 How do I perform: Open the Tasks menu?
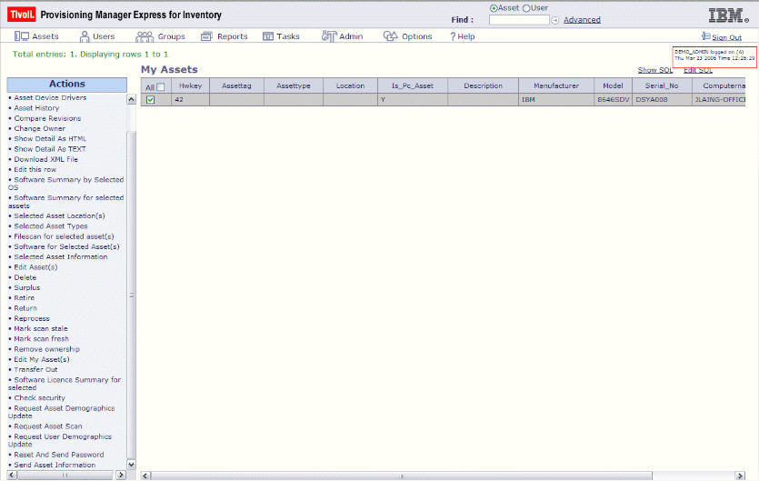[x=288, y=36]
